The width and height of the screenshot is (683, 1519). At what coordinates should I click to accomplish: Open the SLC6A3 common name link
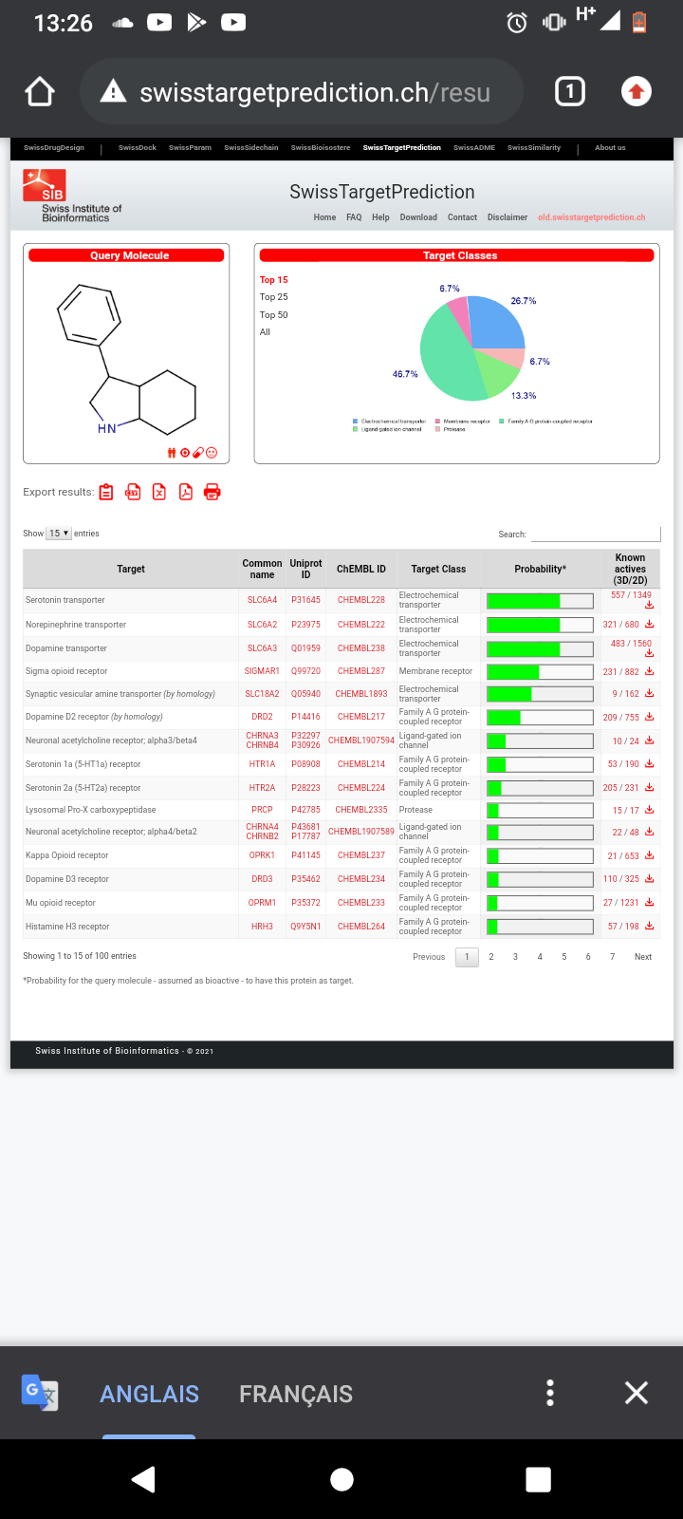(263, 648)
